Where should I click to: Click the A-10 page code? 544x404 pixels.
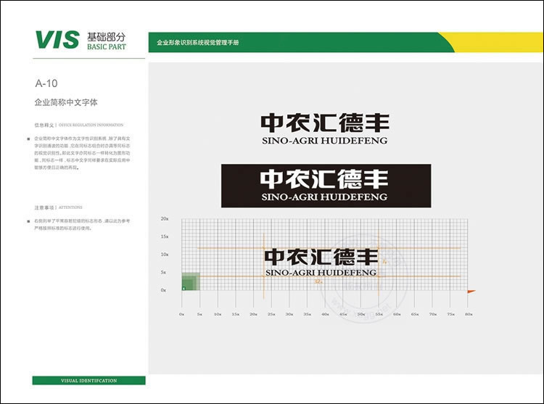tap(46, 83)
